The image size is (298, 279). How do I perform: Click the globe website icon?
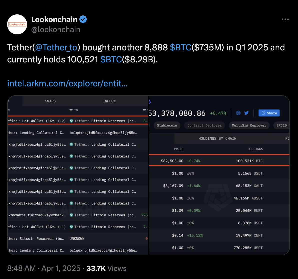238,113
